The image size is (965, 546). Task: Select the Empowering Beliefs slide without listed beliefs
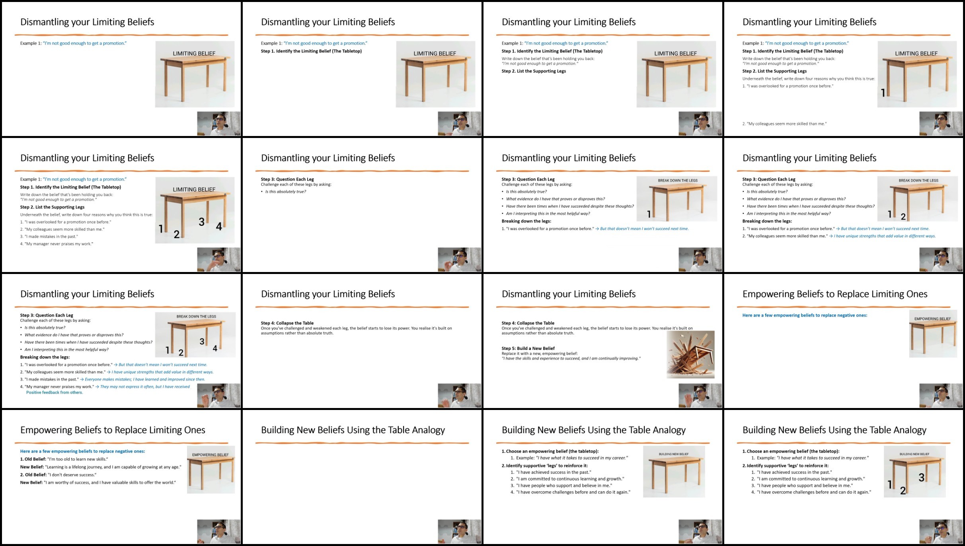tap(843, 341)
